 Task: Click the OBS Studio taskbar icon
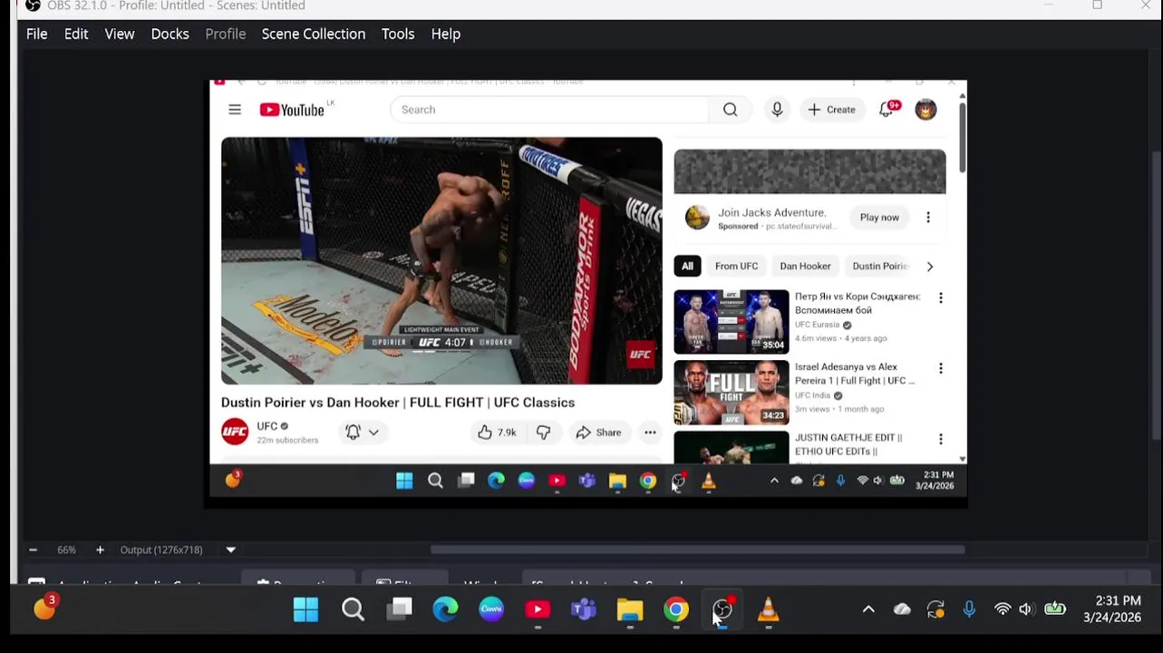722,609
